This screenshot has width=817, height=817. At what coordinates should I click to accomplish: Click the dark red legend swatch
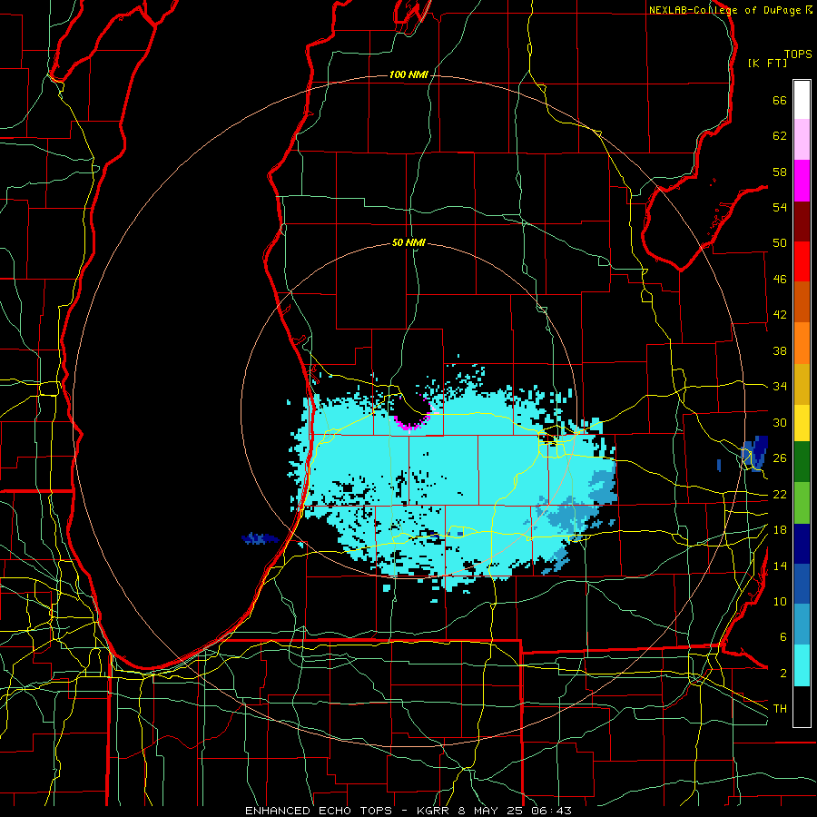pyautogui.click(x=802, y=221)
